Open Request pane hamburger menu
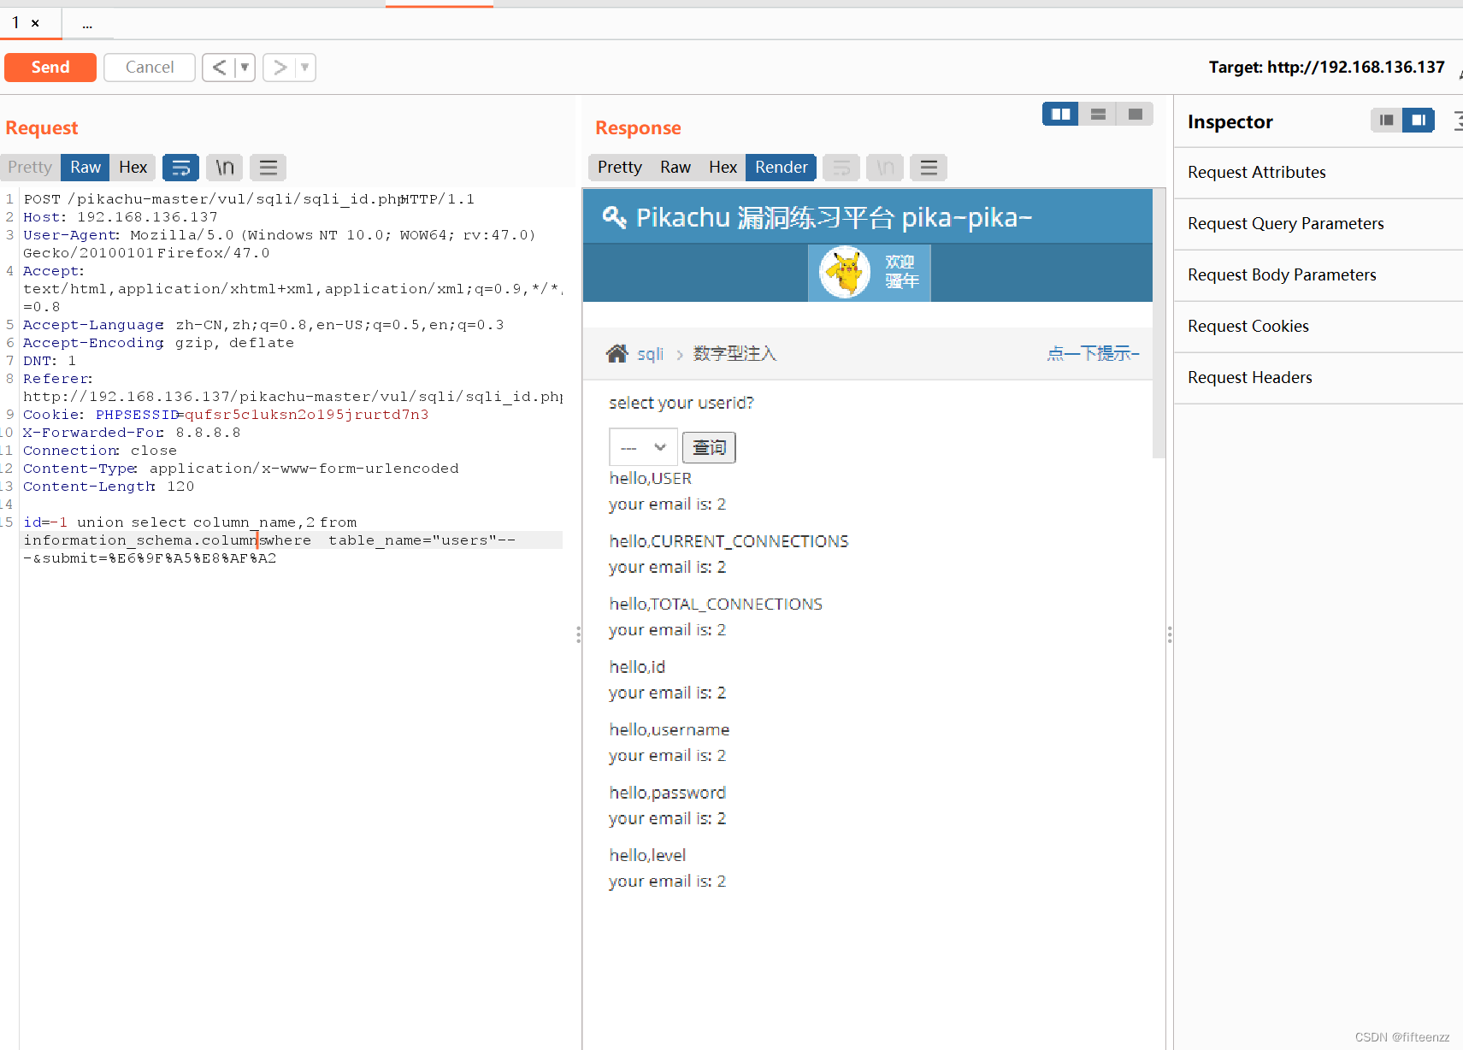Image resolution: width=1463 pixels, height=1050 pixels. tap(268, 168)
